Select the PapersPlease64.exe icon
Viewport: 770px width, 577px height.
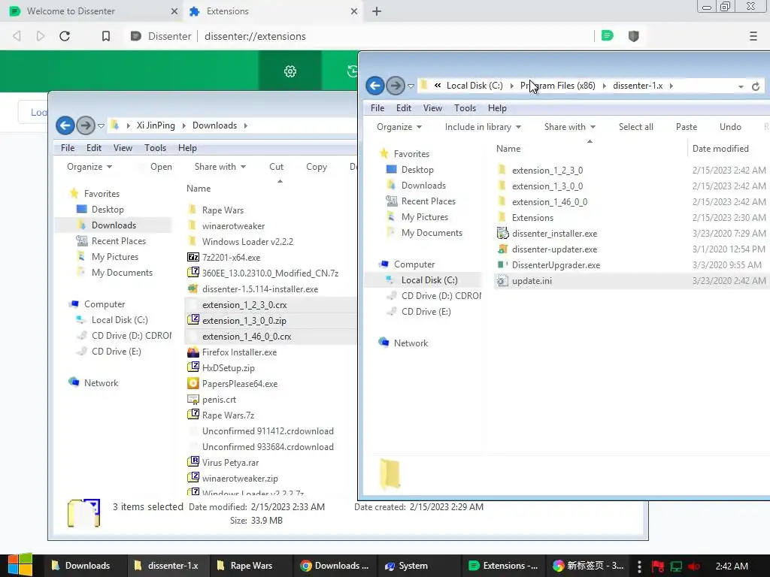pyautogui.click(x=193, y=383)
